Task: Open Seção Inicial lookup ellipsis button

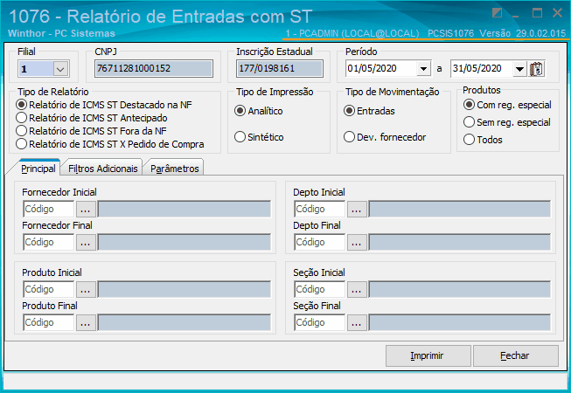Action: tap(357, 290)
